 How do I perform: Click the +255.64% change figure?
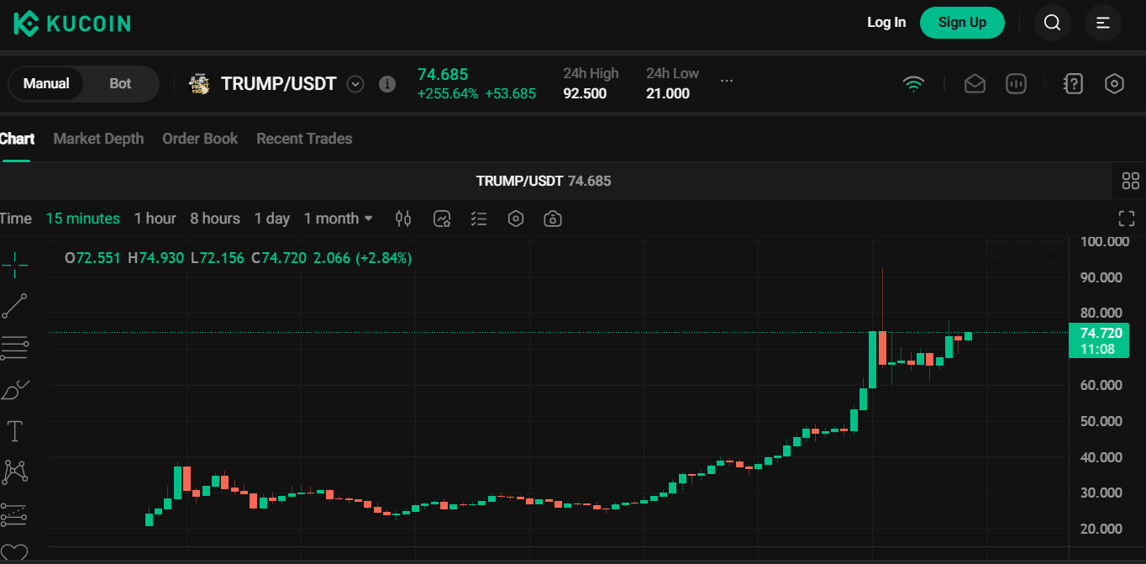(448, 93)
